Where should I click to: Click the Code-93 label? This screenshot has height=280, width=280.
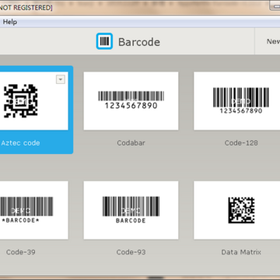point(131,252)
